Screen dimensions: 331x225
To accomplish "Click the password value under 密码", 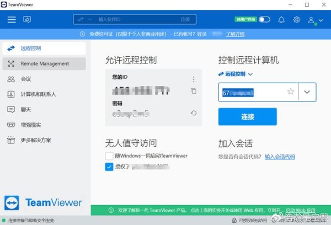I will coord(131,114).
